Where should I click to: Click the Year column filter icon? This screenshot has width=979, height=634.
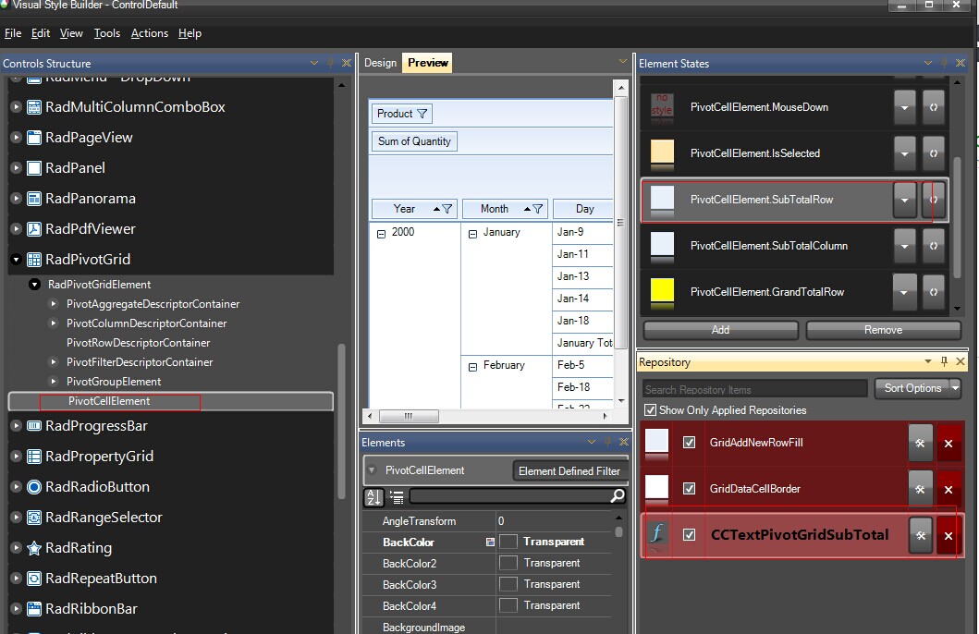coord(447,209)
